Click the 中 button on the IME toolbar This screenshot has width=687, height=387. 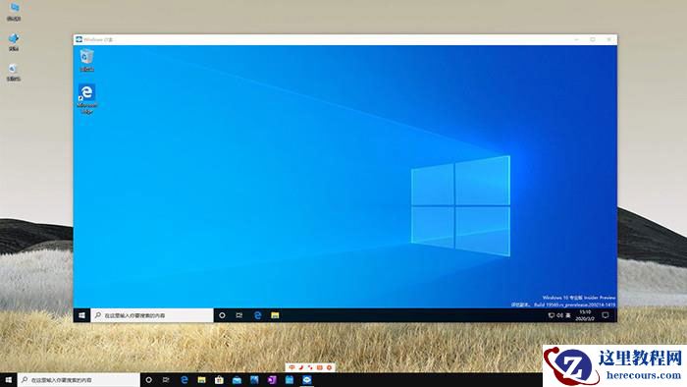pos(291,367)
